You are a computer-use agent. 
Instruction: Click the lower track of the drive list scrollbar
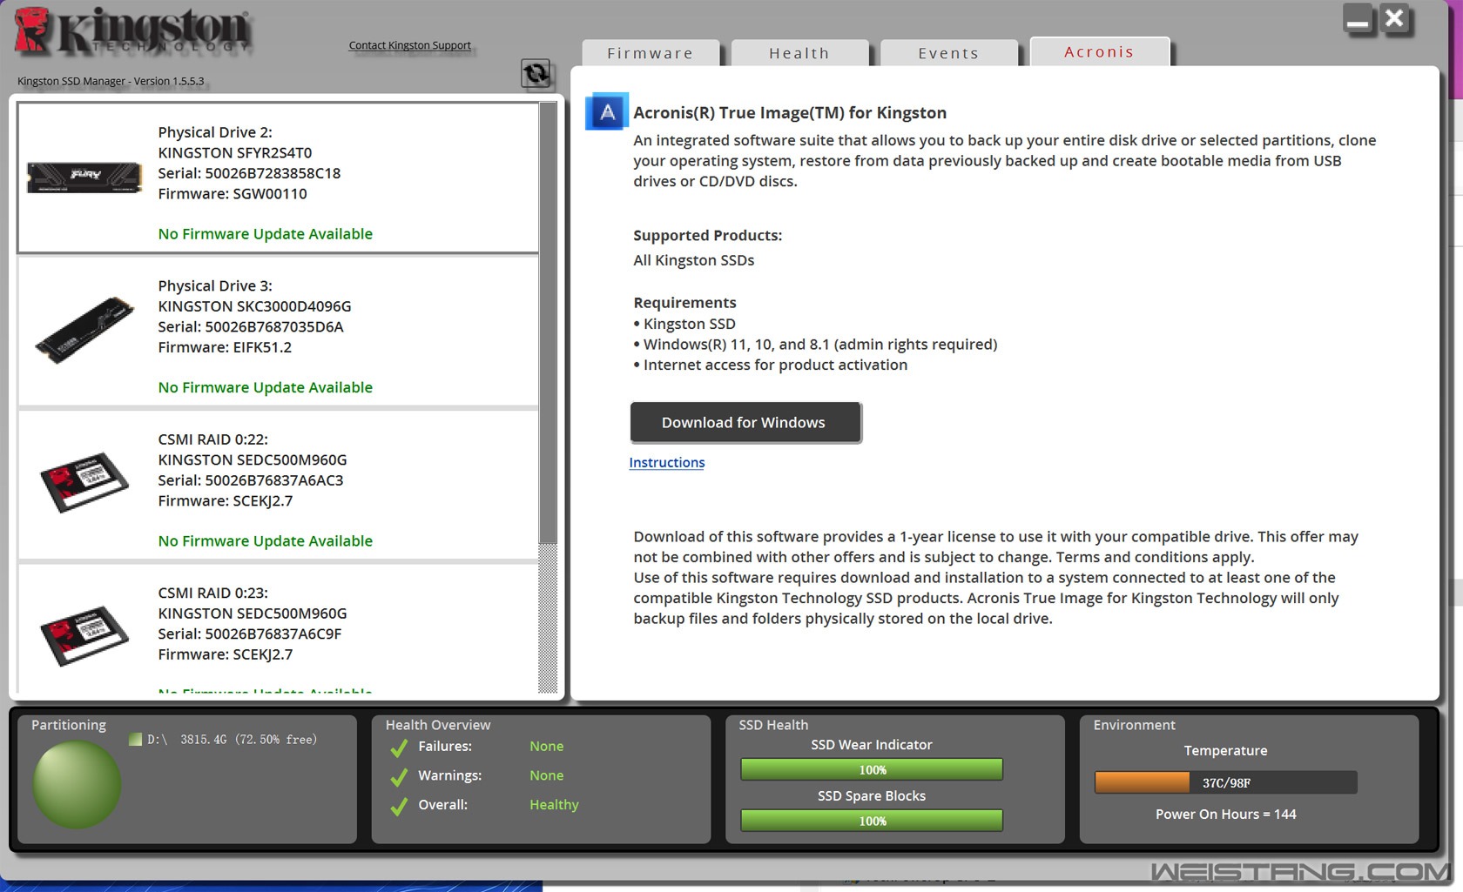[x=548, y=618]
